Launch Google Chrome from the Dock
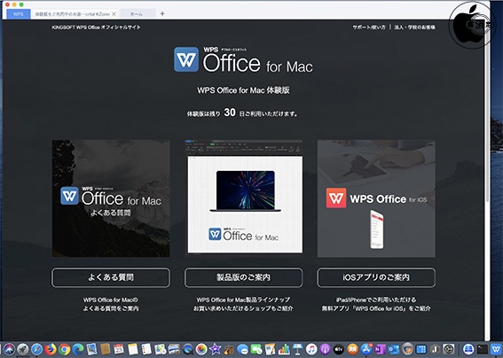Screen dimensions: 503x358 (x=64, y=349)
